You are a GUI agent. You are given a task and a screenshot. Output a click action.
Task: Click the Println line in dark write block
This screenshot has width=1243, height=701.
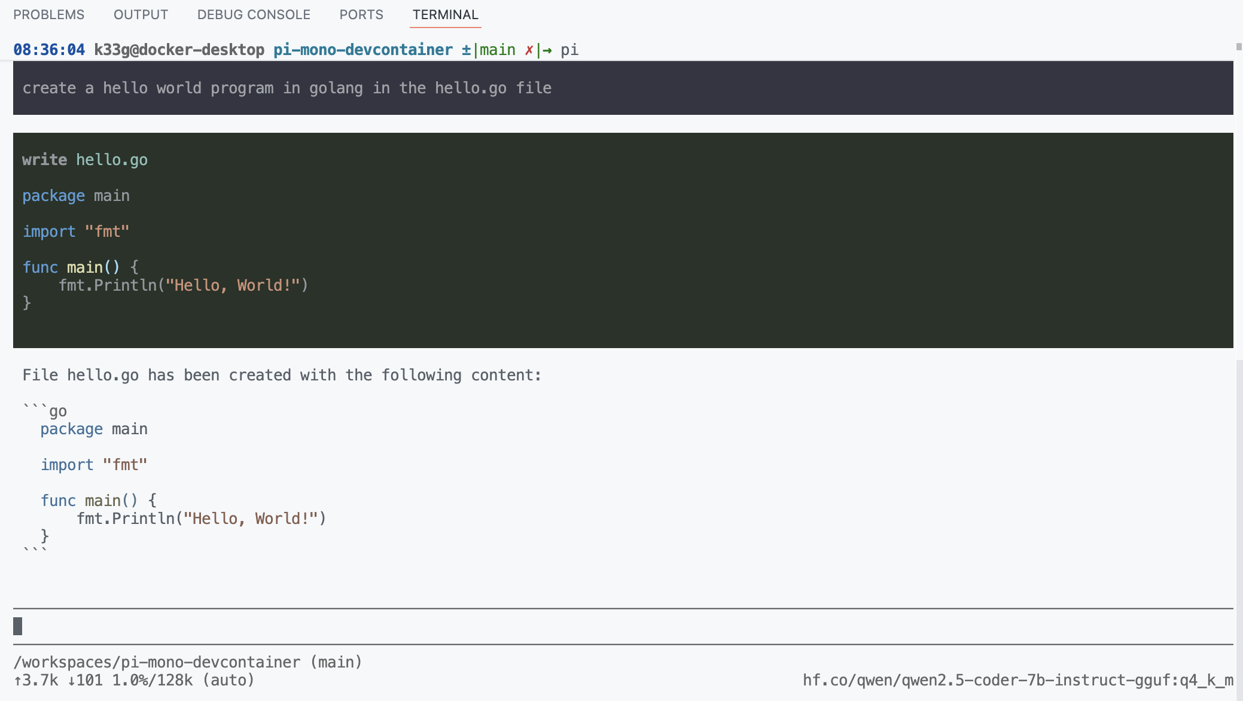click(183, 285)
